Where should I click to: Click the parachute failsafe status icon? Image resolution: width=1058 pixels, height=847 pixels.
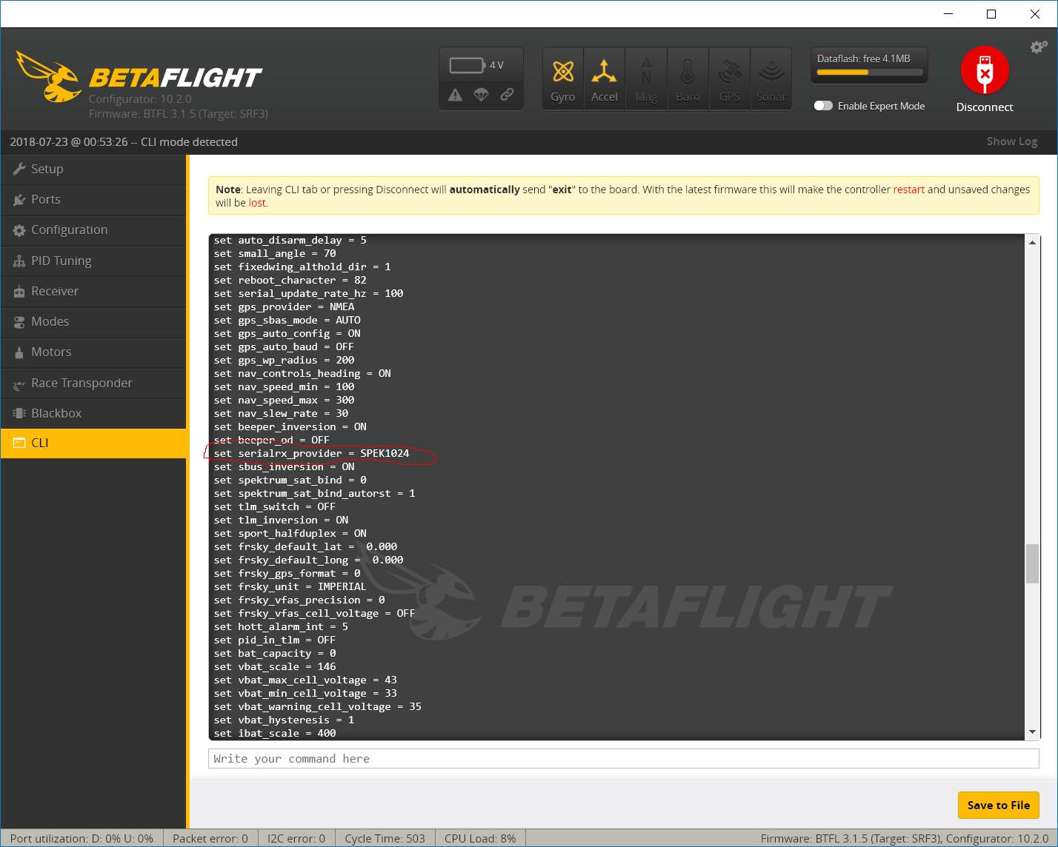[481, 95]
